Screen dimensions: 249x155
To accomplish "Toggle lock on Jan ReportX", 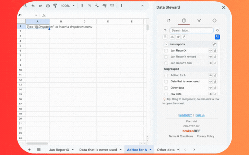I will tap(215, 51).
